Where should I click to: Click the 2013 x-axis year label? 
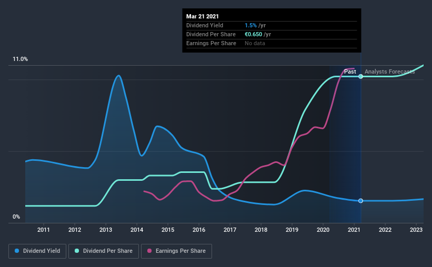[106, 230]
